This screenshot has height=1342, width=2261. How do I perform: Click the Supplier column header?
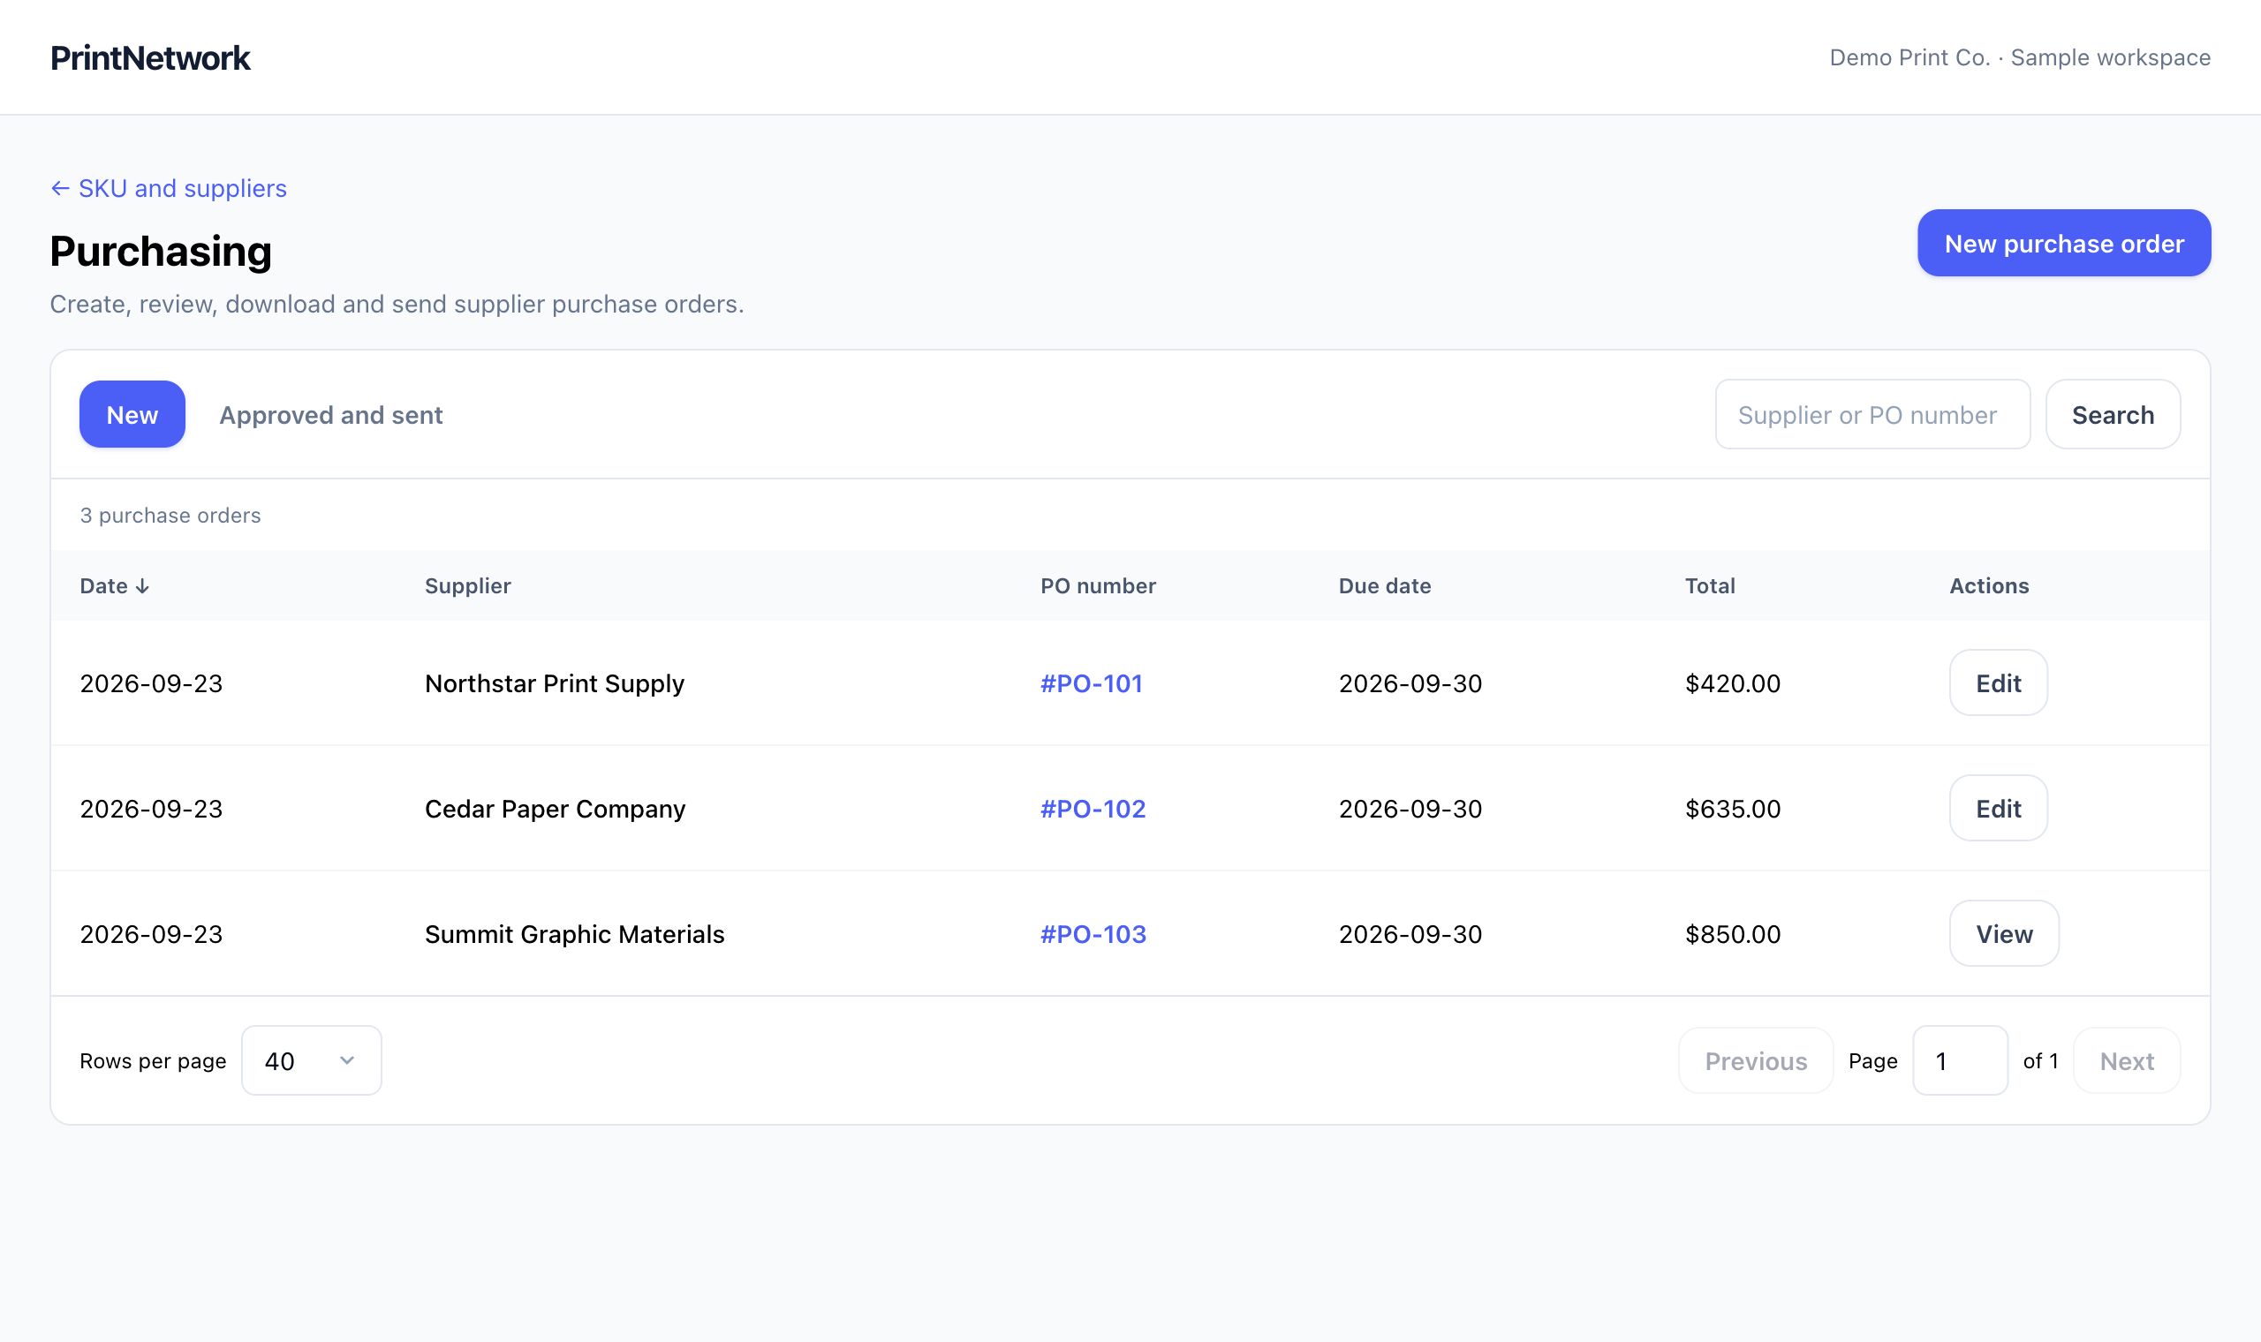(x=467, y=586)
